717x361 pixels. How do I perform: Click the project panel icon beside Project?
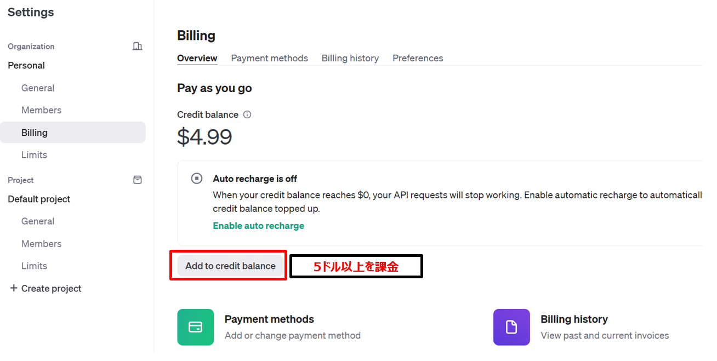(138, 180)
